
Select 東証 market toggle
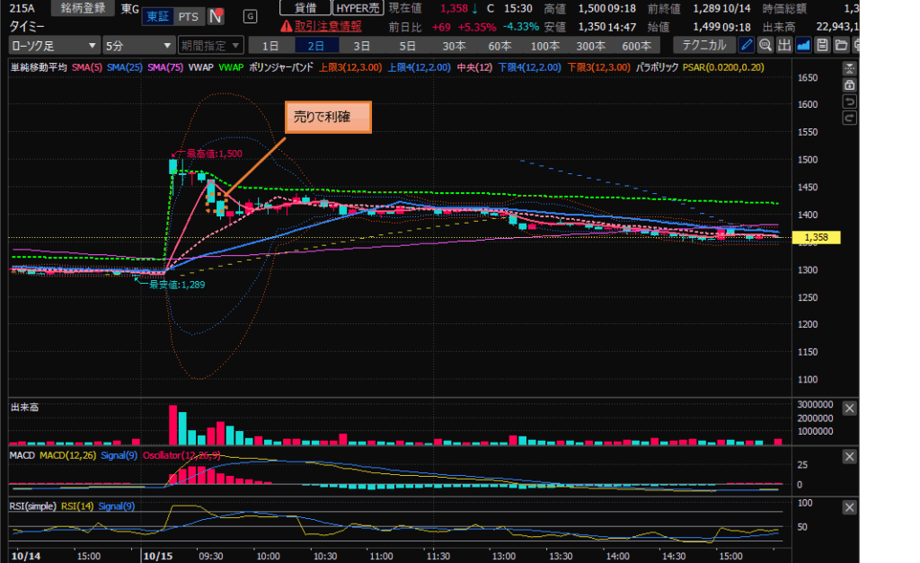click(x=158, y=16)
